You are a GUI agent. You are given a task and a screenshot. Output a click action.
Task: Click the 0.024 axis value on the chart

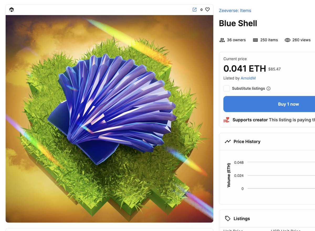(x=239, y=176)
